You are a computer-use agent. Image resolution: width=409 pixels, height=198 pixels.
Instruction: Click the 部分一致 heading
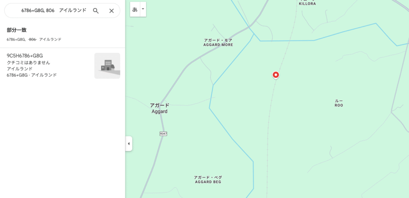coord(17,30)
